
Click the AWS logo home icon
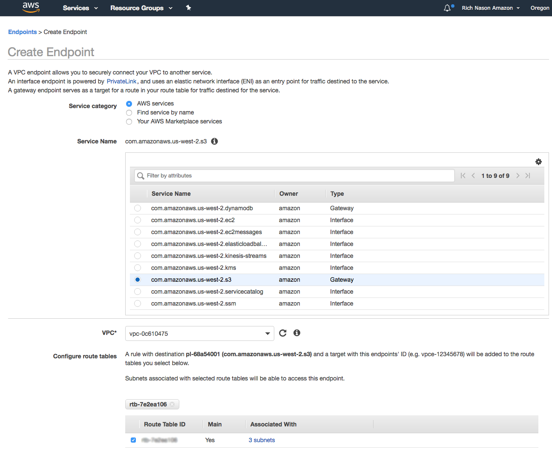(31, 7)
